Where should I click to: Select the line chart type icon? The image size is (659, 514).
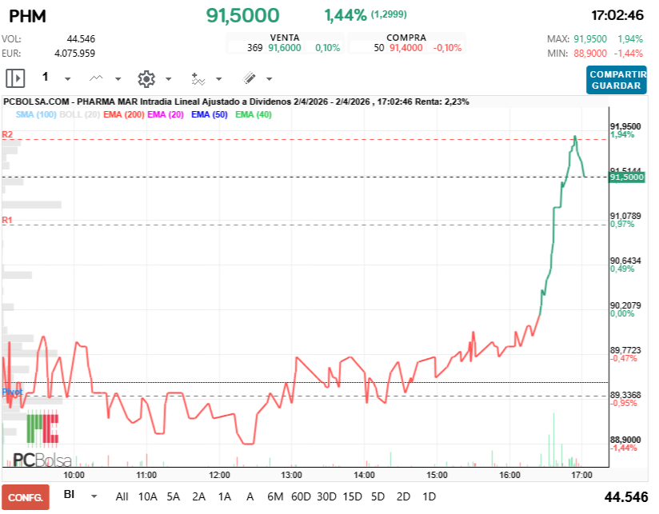[x=95, y=78]
